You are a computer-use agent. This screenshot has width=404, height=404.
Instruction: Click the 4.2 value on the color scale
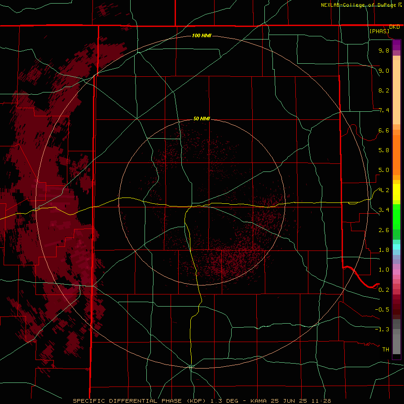point(384,190)
